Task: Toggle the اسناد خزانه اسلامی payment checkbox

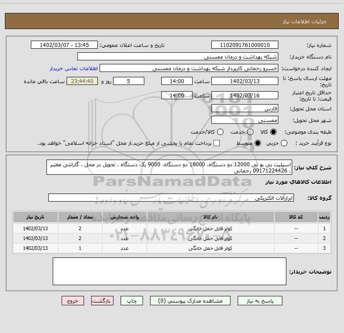Action: pyautogui.click(x=217, y=143)
